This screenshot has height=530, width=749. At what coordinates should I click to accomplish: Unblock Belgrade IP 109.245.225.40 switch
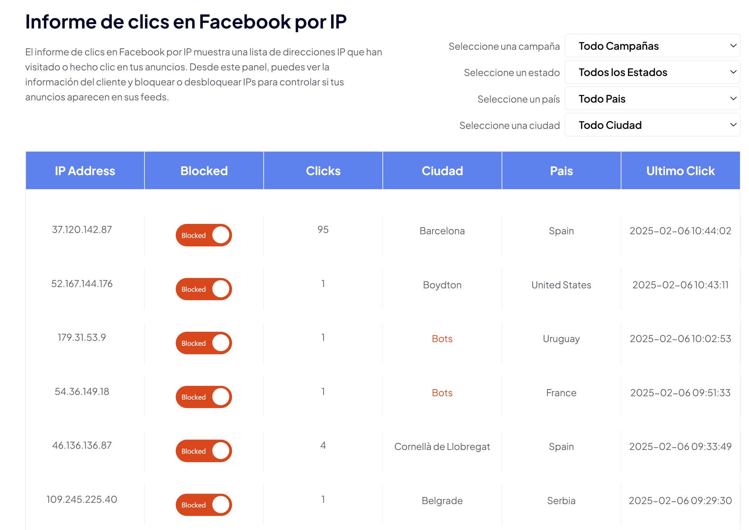204,505
